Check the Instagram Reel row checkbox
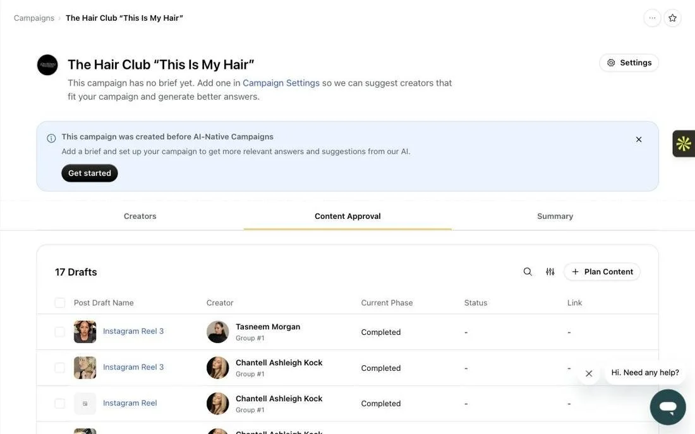 pyautogui.click(x=60, y=404)
